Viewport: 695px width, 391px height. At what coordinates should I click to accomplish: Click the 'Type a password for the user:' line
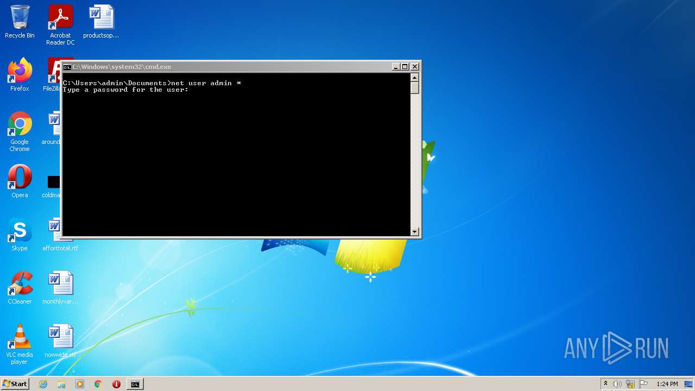click(x=125, y=90)
